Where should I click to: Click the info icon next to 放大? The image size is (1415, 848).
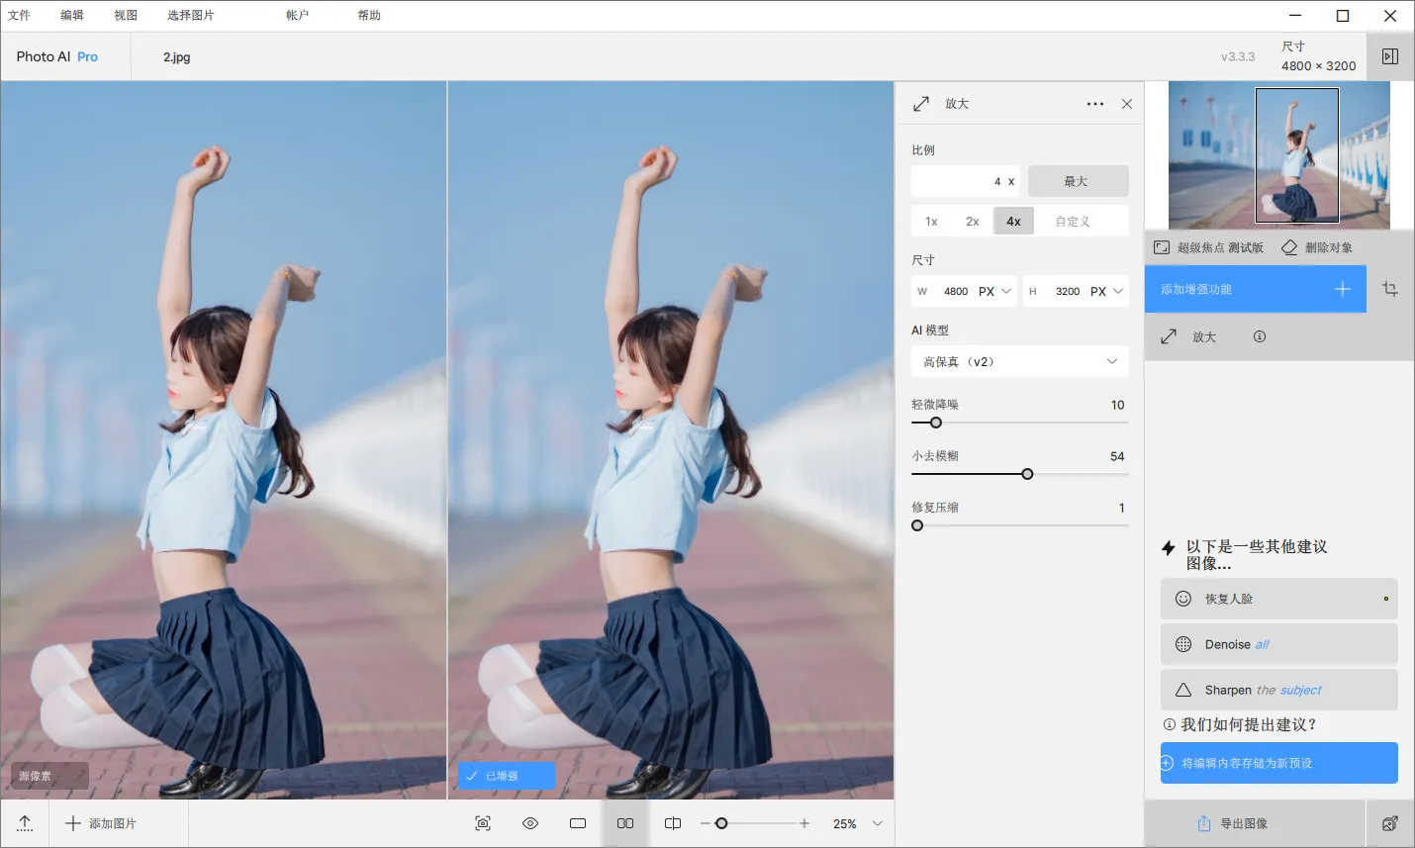[x=1259, y=336]
